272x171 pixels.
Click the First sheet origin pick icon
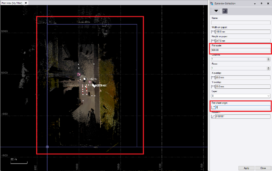(x=213, y=107)
